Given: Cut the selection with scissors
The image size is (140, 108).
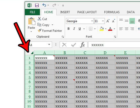Looking at the screenshot, I should pyautogui.click(x=42, y=19).
